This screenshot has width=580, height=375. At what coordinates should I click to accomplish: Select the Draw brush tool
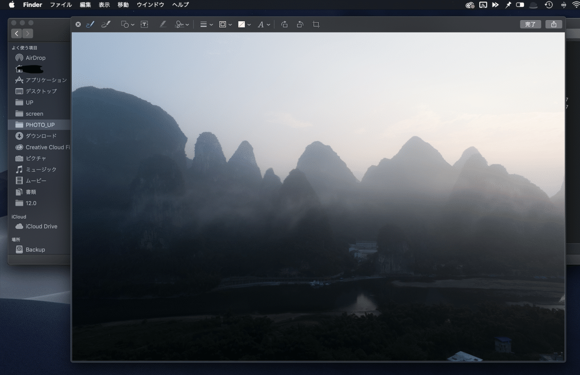click(x=106, y=24)
